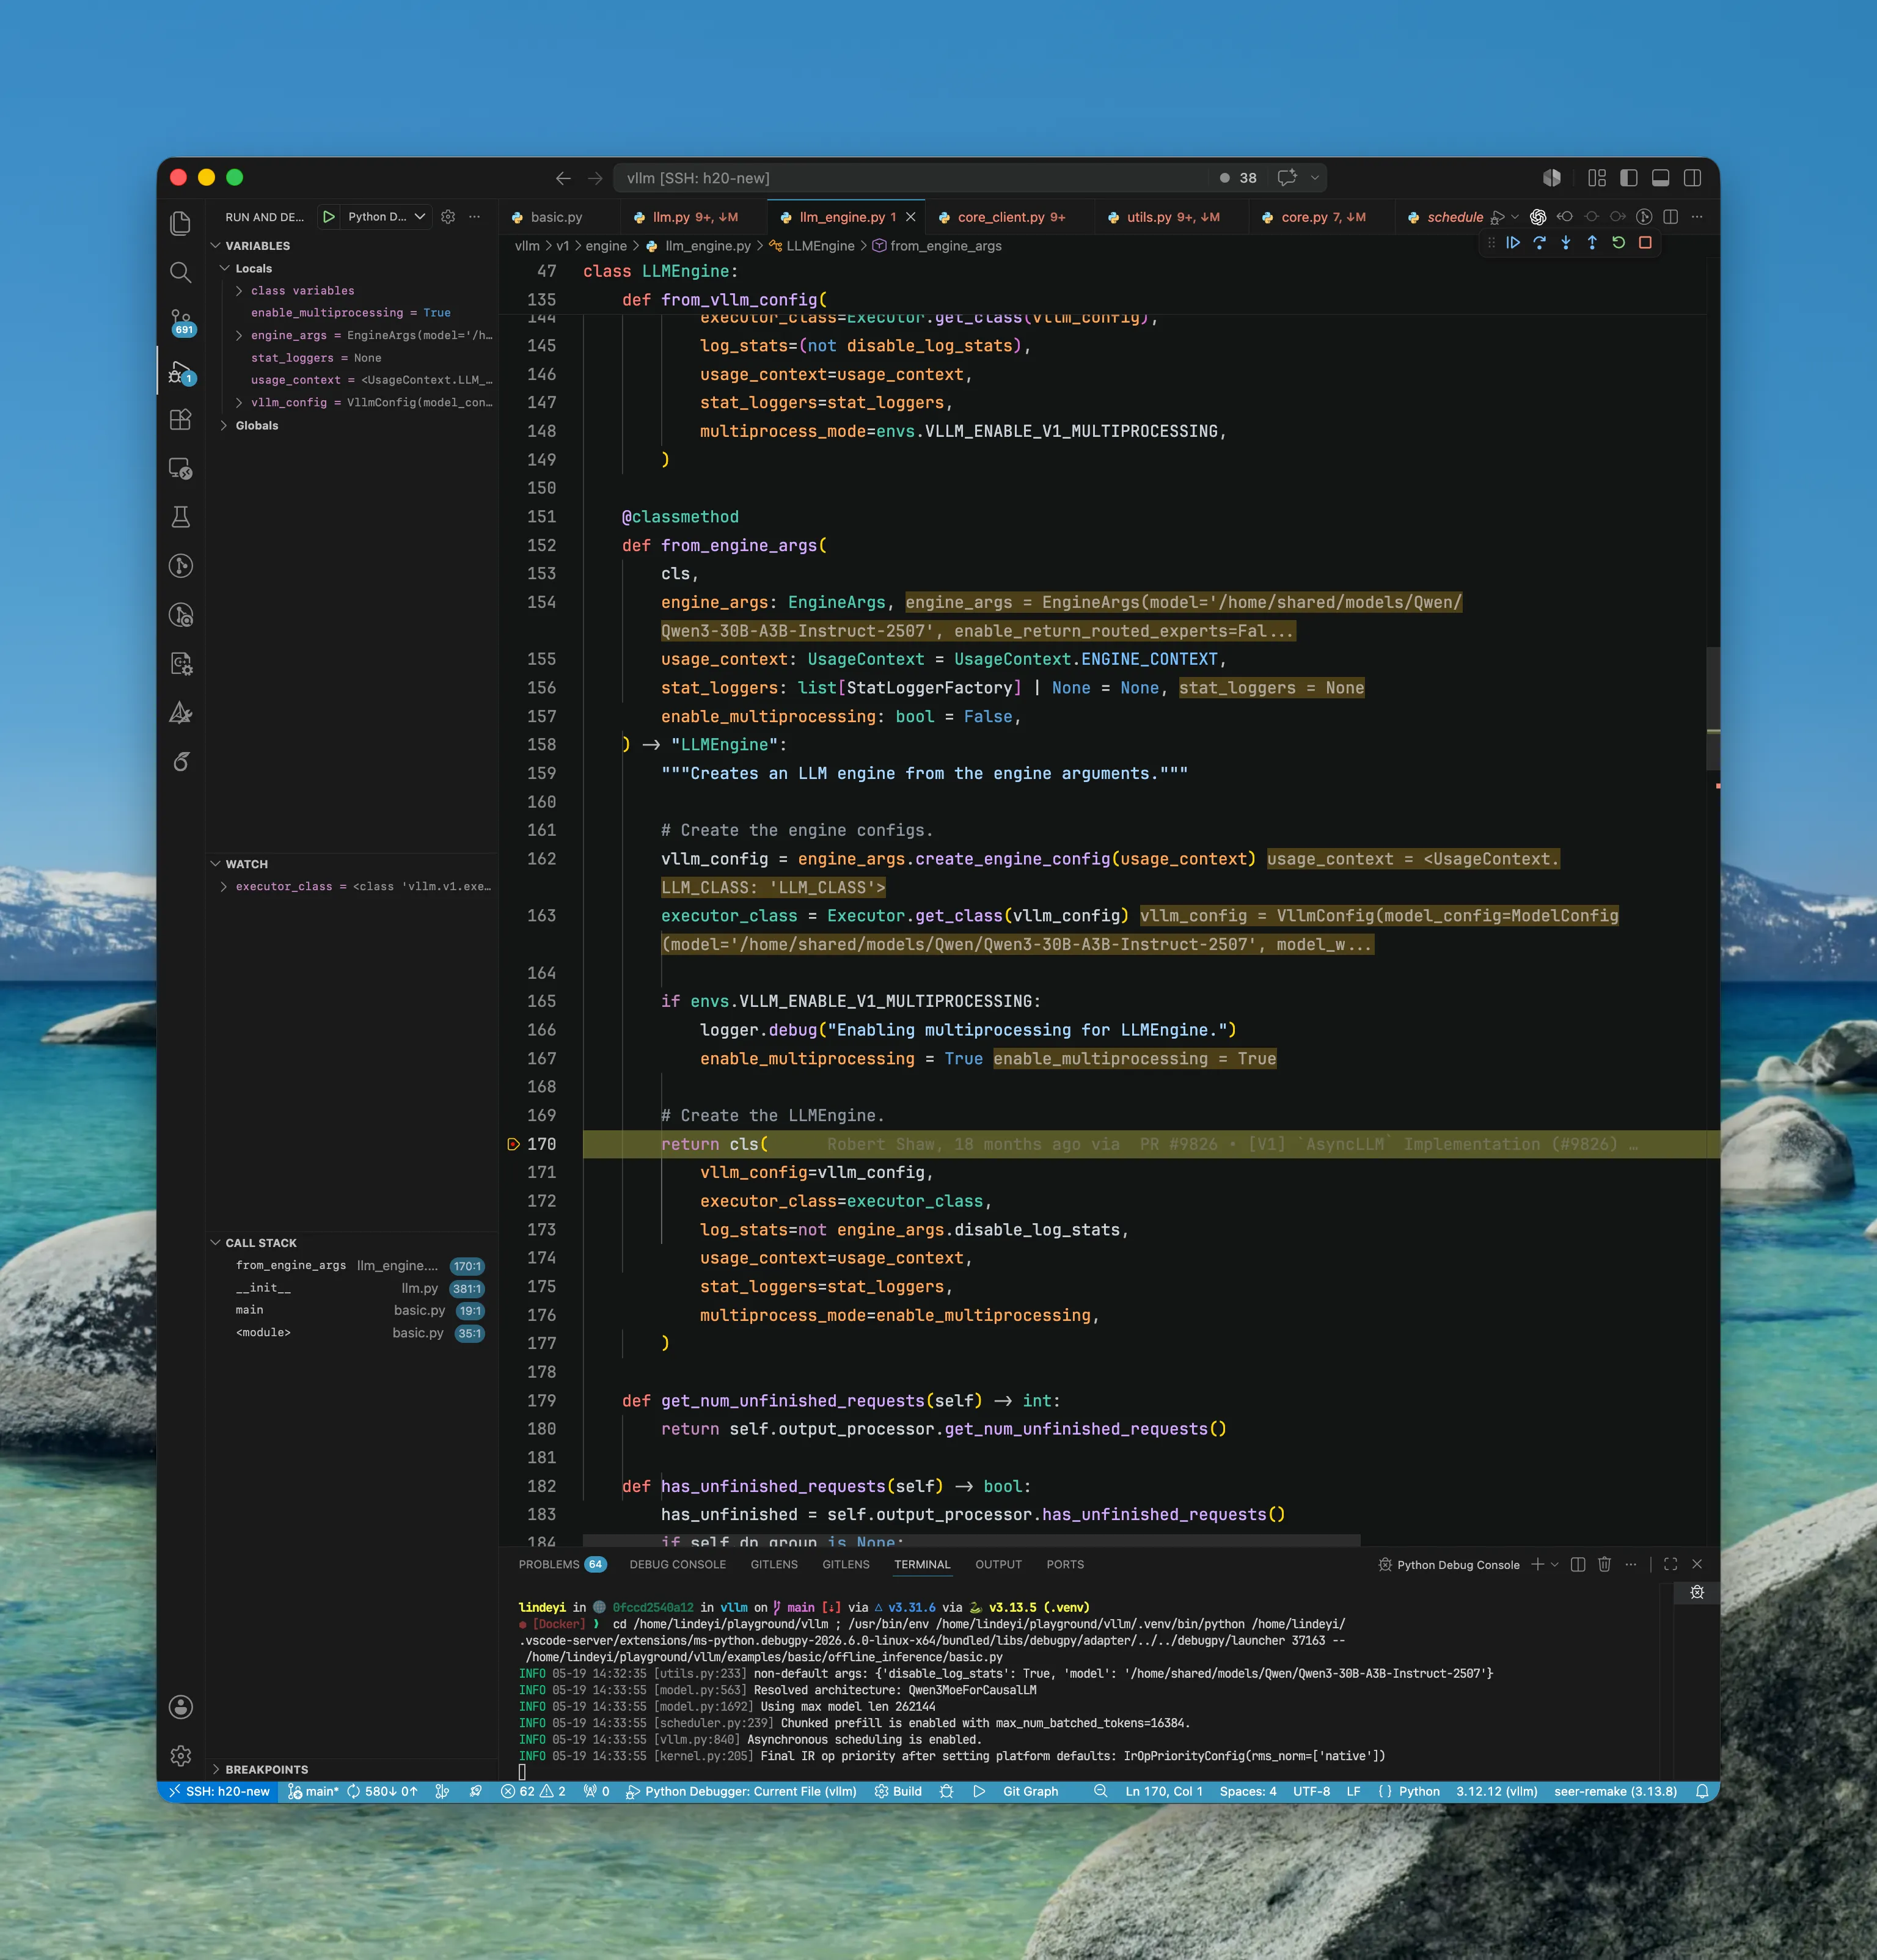
Task: Click notifications bell in status bar
Action: (x=1702, y=1791)
